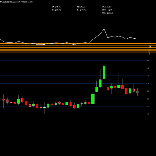Click the peak point of the white indicator line
This screenshot has width=156, height=156.
104,29
